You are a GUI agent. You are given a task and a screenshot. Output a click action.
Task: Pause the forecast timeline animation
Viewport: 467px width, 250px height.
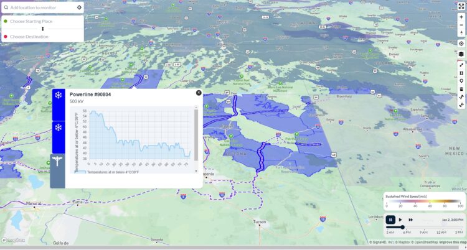(x=390, y=220)
